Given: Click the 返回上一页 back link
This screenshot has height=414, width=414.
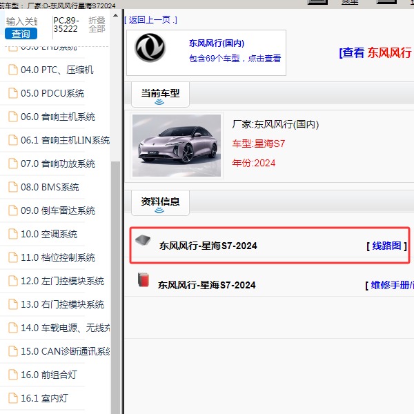Looking at the screenshot, I should point(150,20).
